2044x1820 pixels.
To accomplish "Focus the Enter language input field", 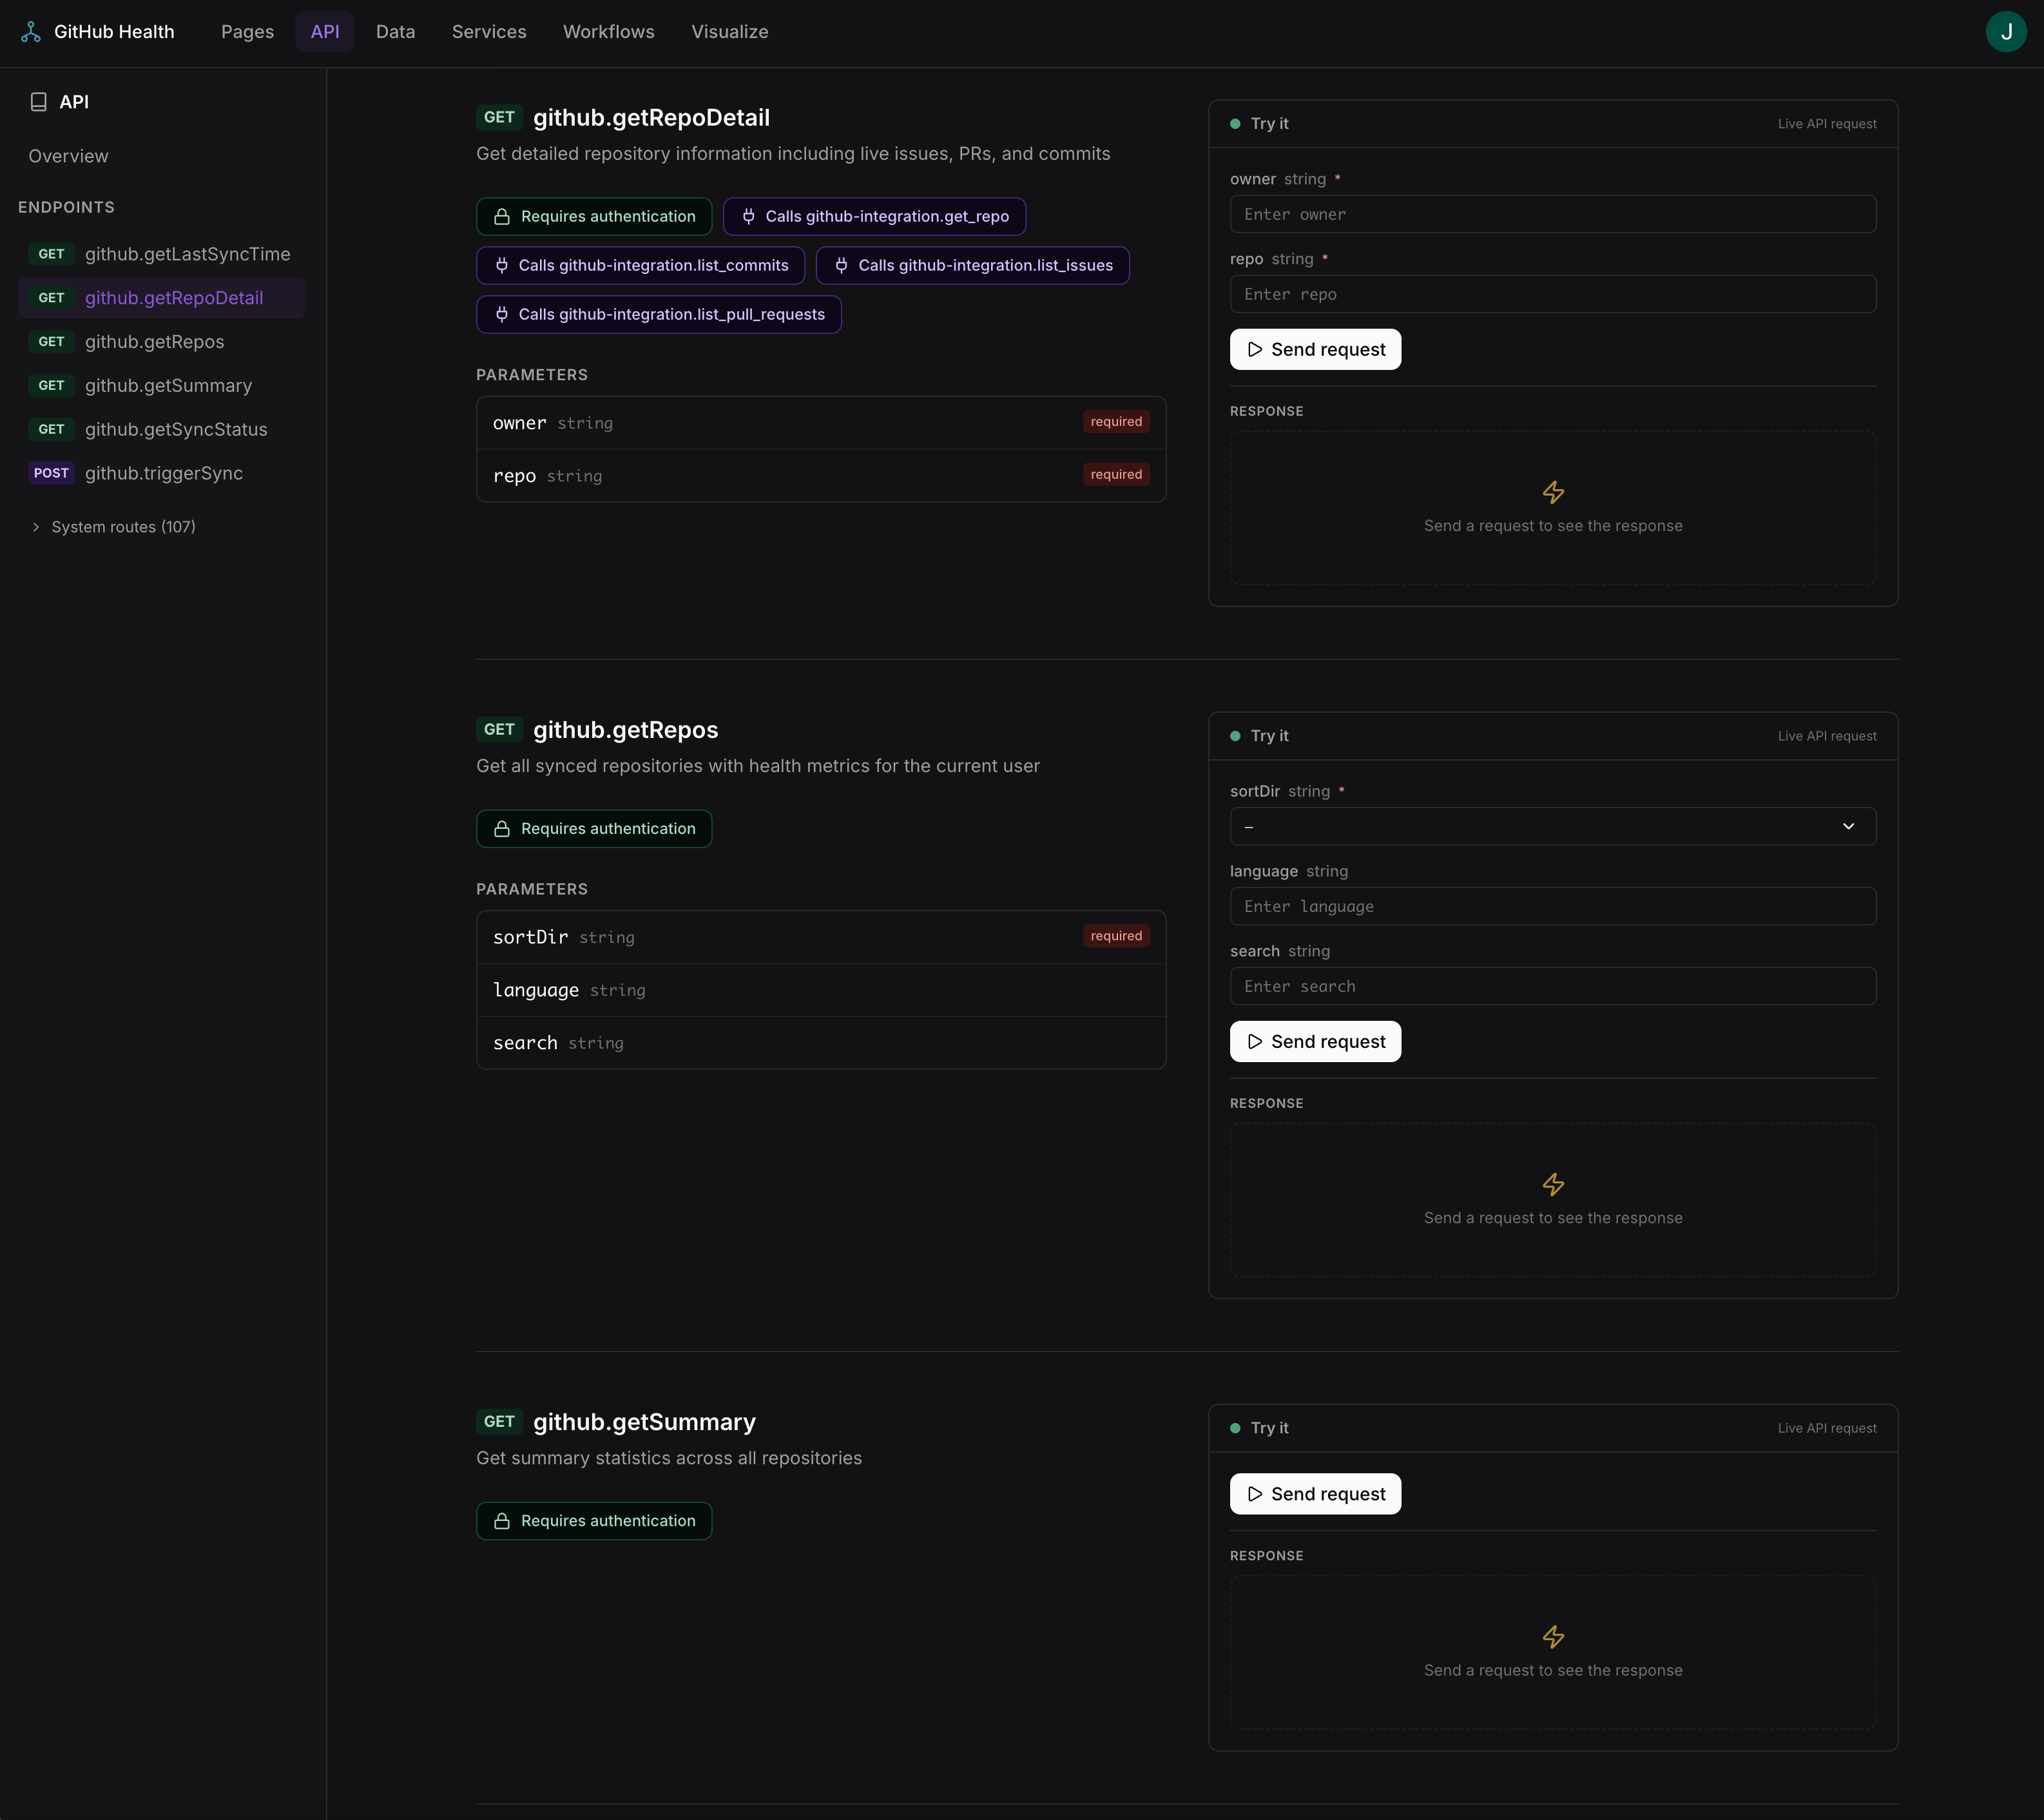I will pos(1552,907).
